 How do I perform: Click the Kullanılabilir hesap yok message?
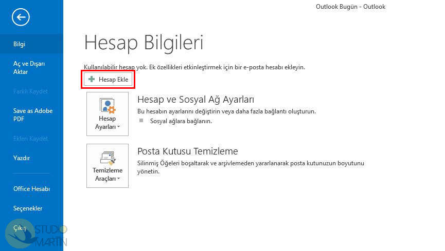194,67
